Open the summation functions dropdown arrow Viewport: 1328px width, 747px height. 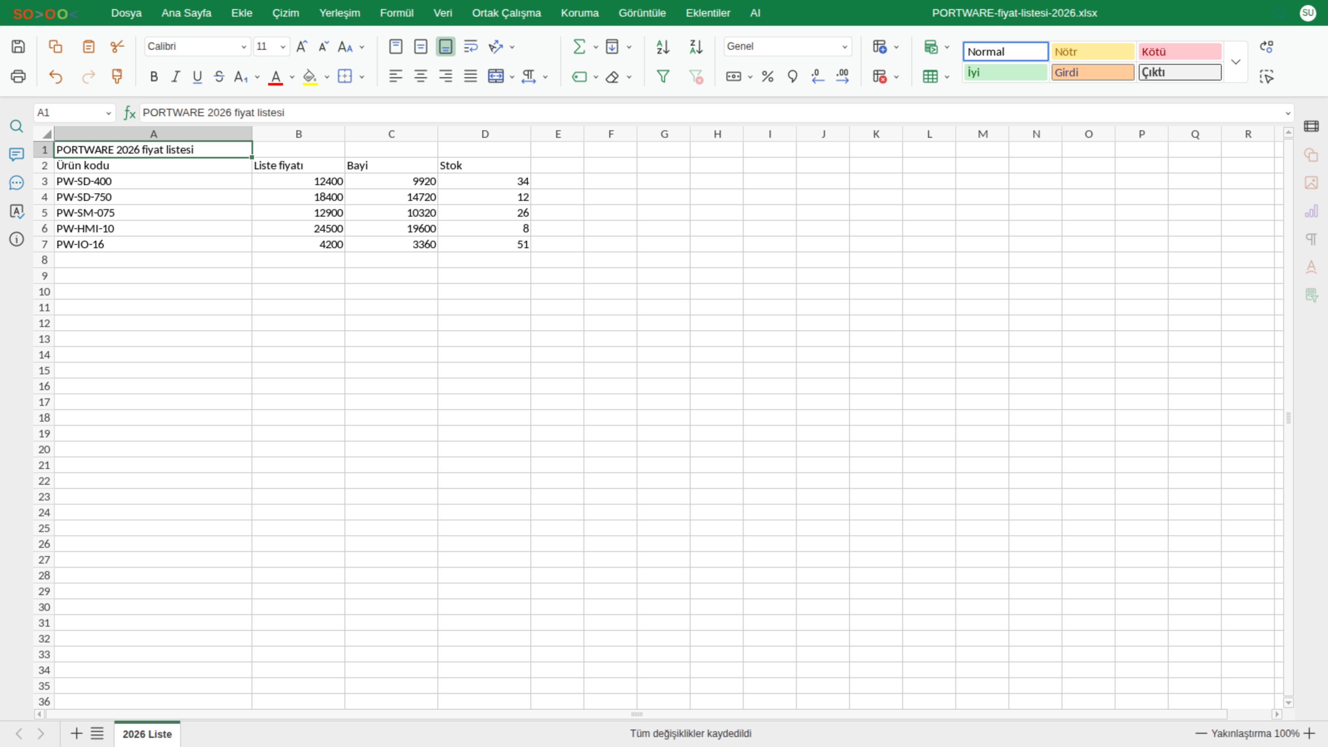(x=596, y=47)
